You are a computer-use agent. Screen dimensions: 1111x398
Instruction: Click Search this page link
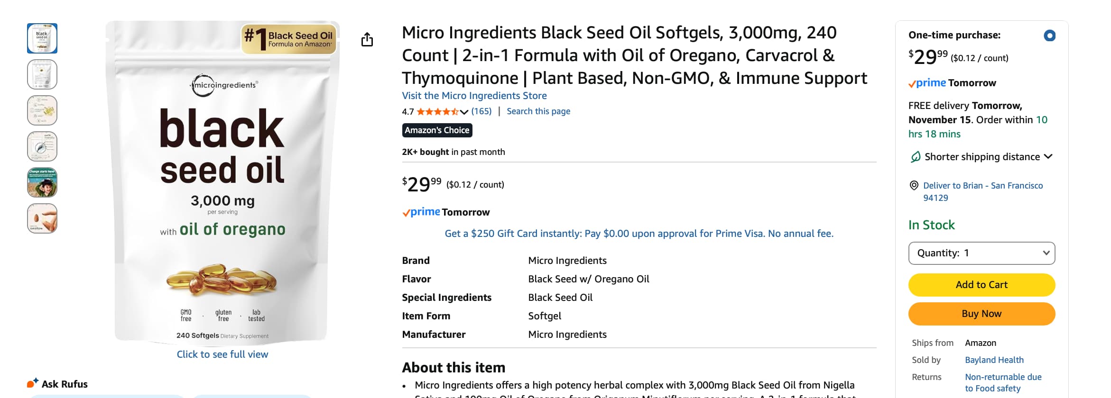pyautogui.click(x=538, y=111)
